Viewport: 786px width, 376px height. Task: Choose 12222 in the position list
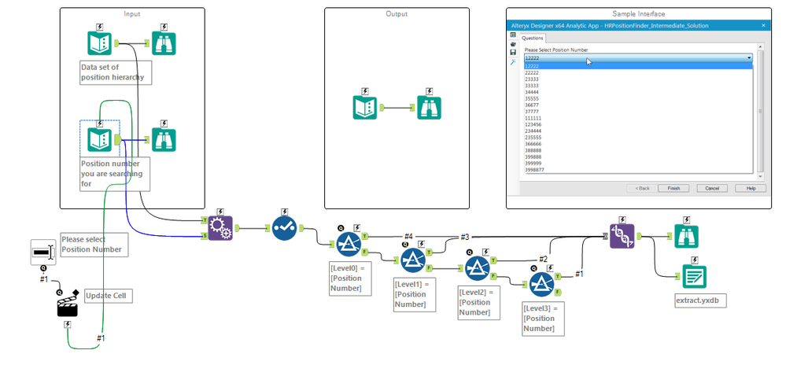[x=638, y=66]
